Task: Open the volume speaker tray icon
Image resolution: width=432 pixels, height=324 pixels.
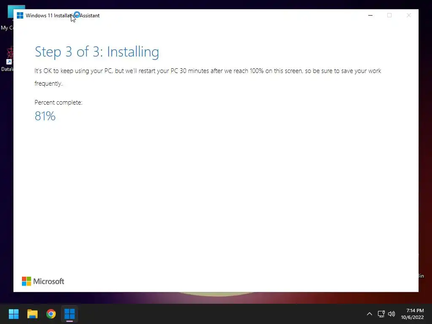Action: point(391,314)
